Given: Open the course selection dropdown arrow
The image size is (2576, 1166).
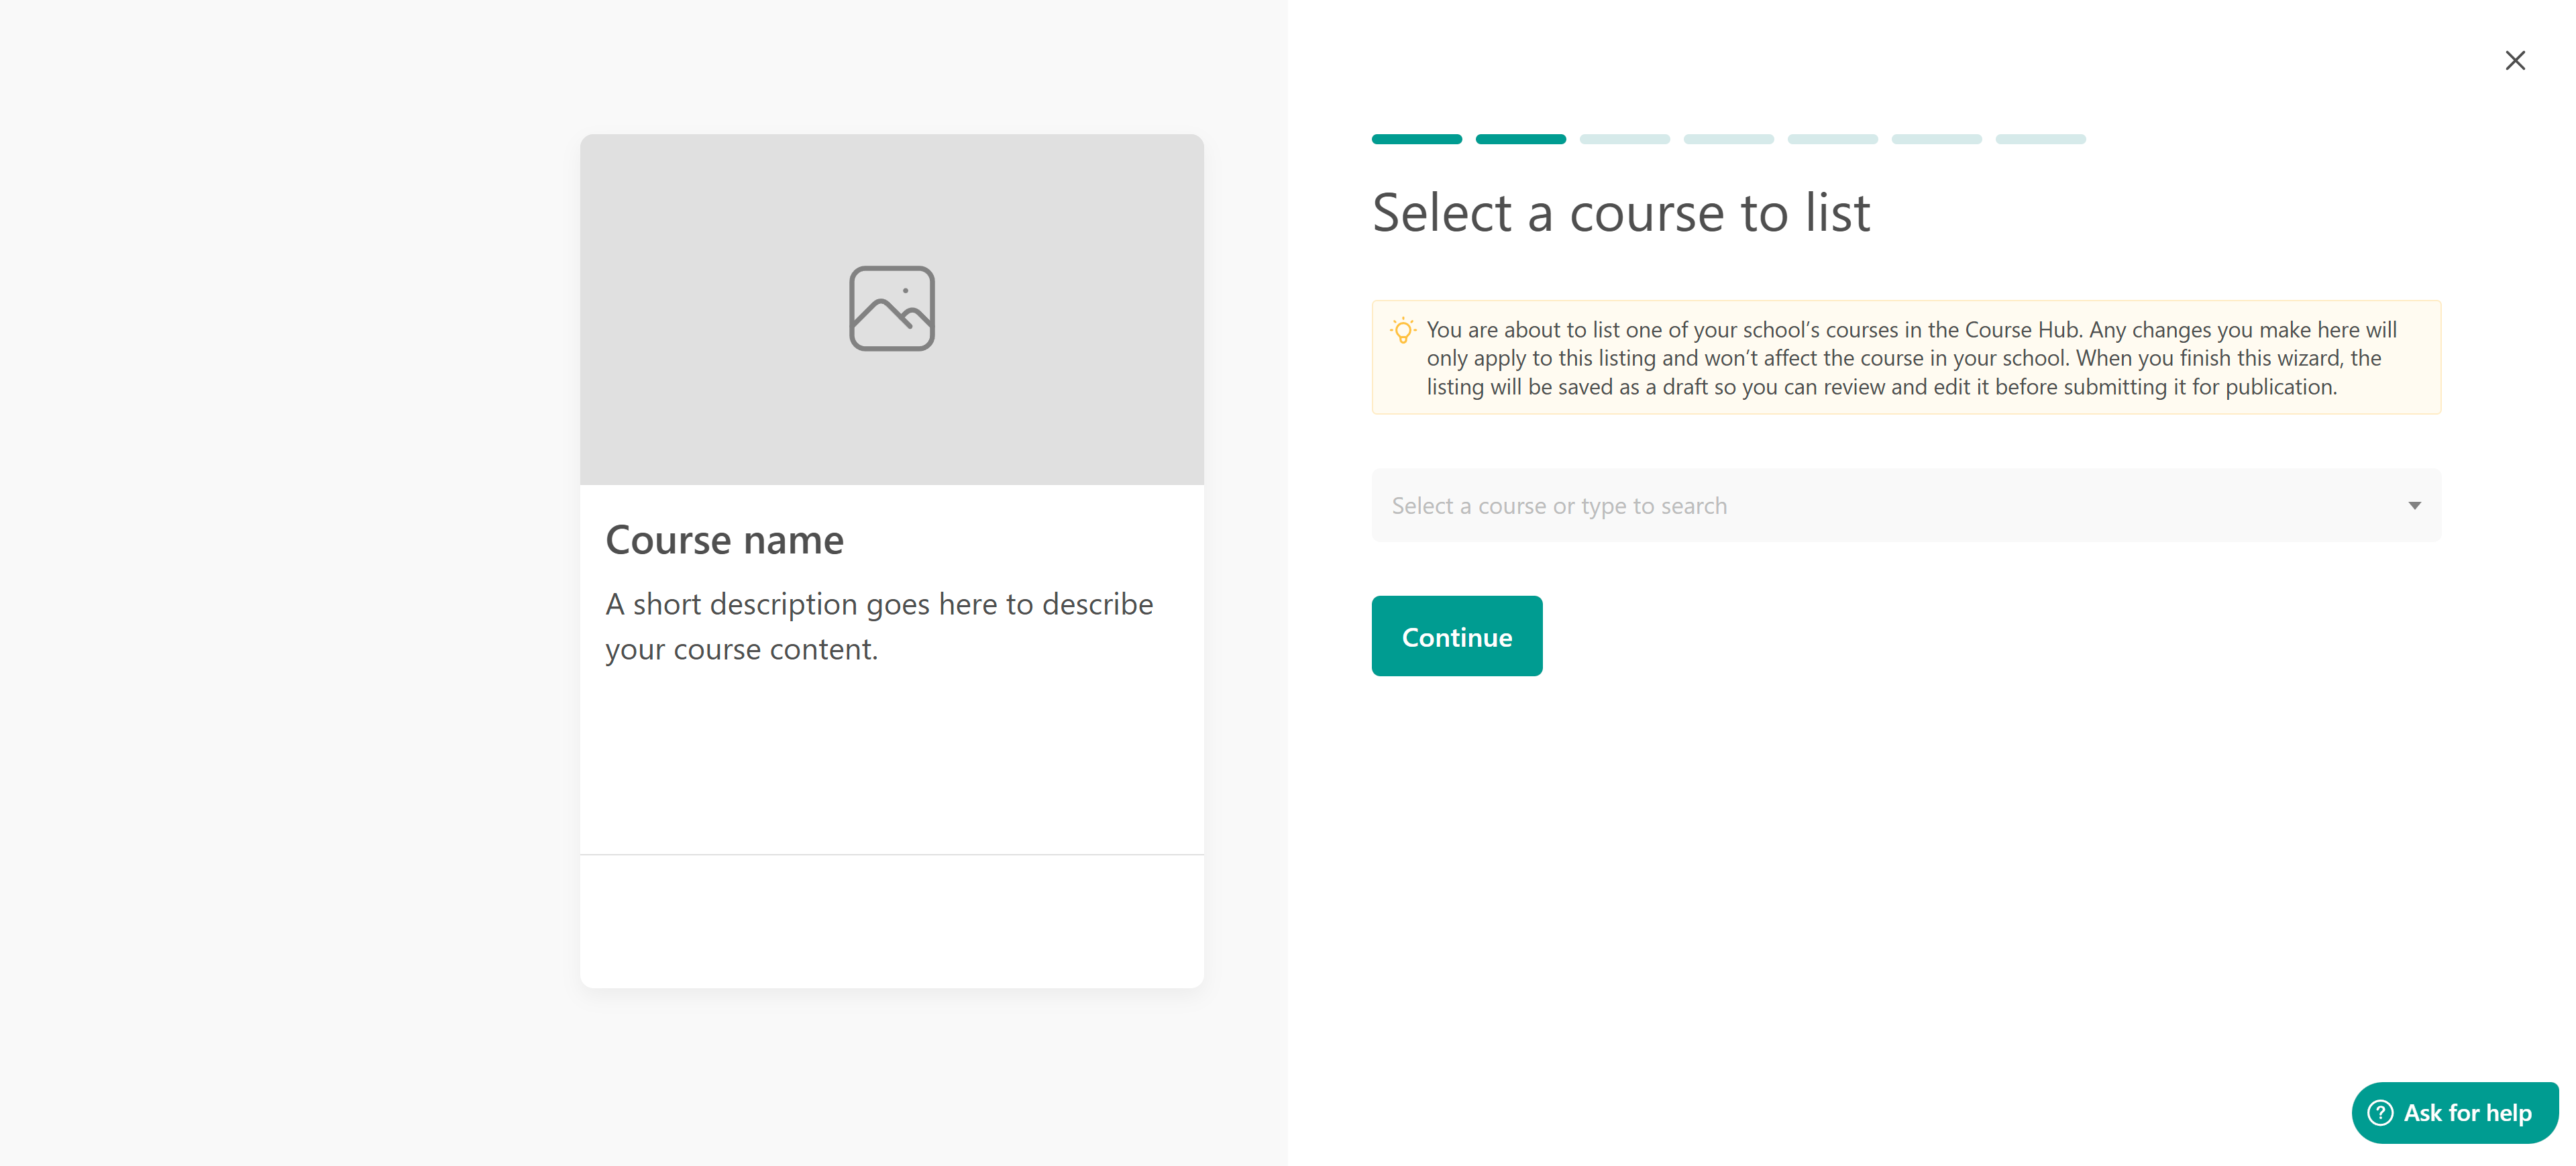Looking at the screenshot, I should coord(2414,506).
